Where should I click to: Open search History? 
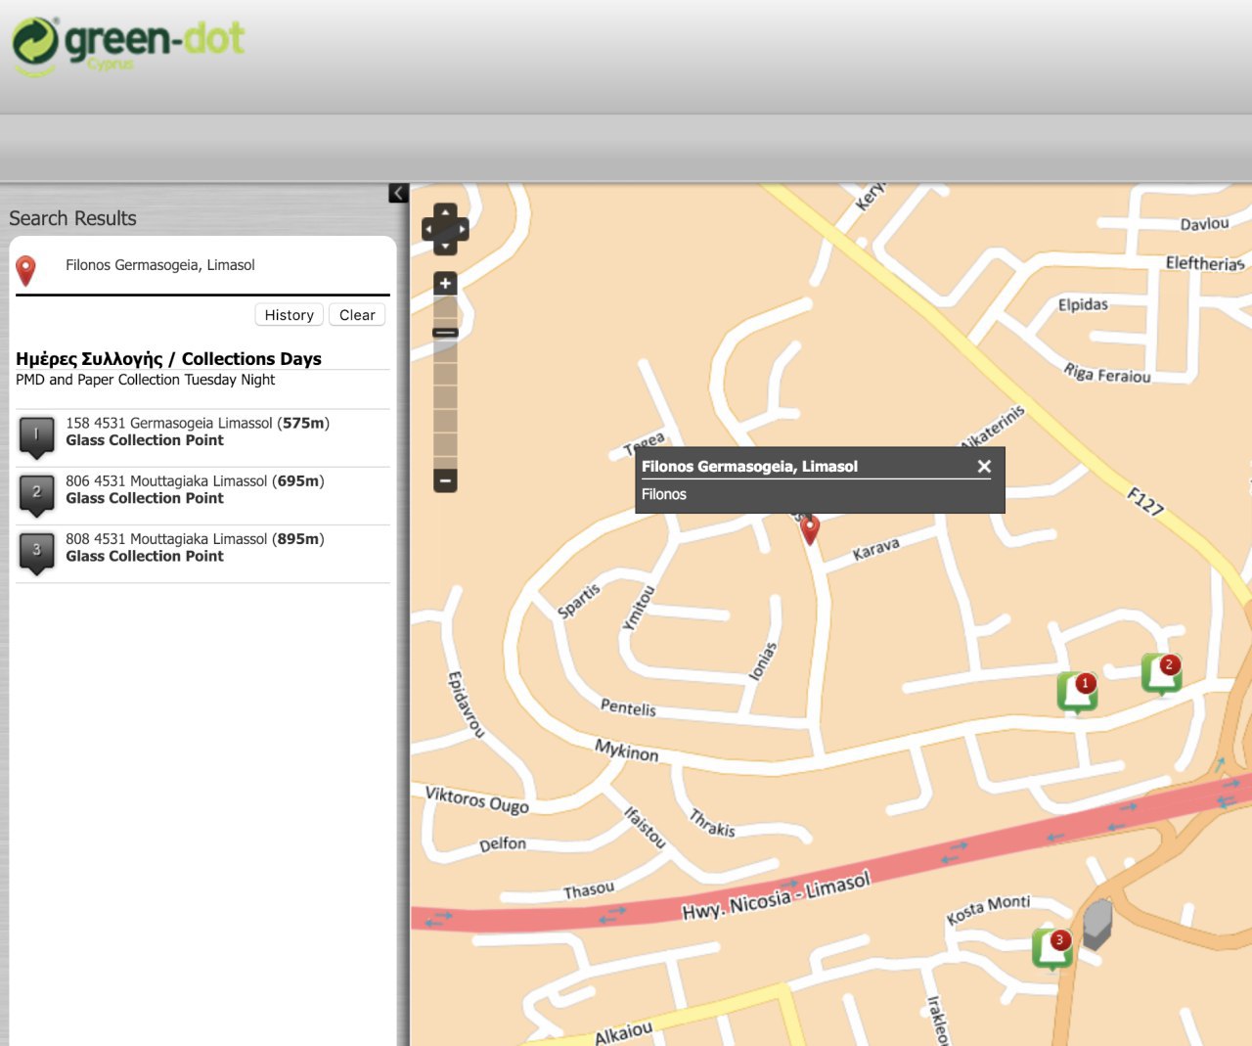289,315
